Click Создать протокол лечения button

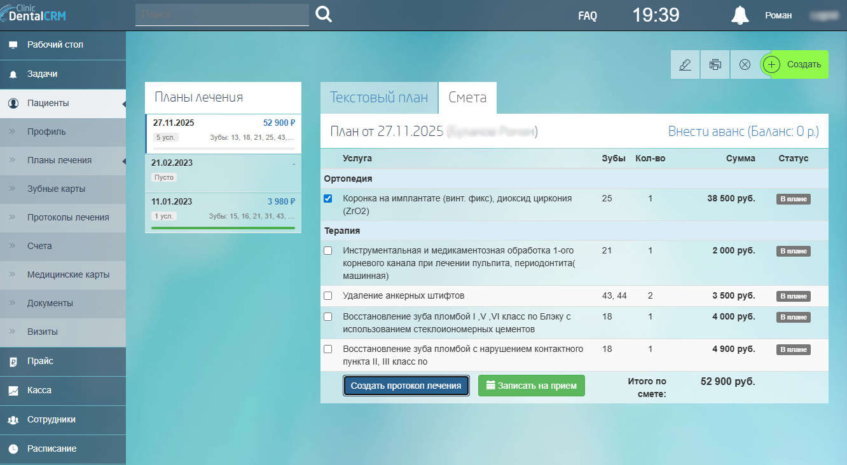tap(406, 386)
